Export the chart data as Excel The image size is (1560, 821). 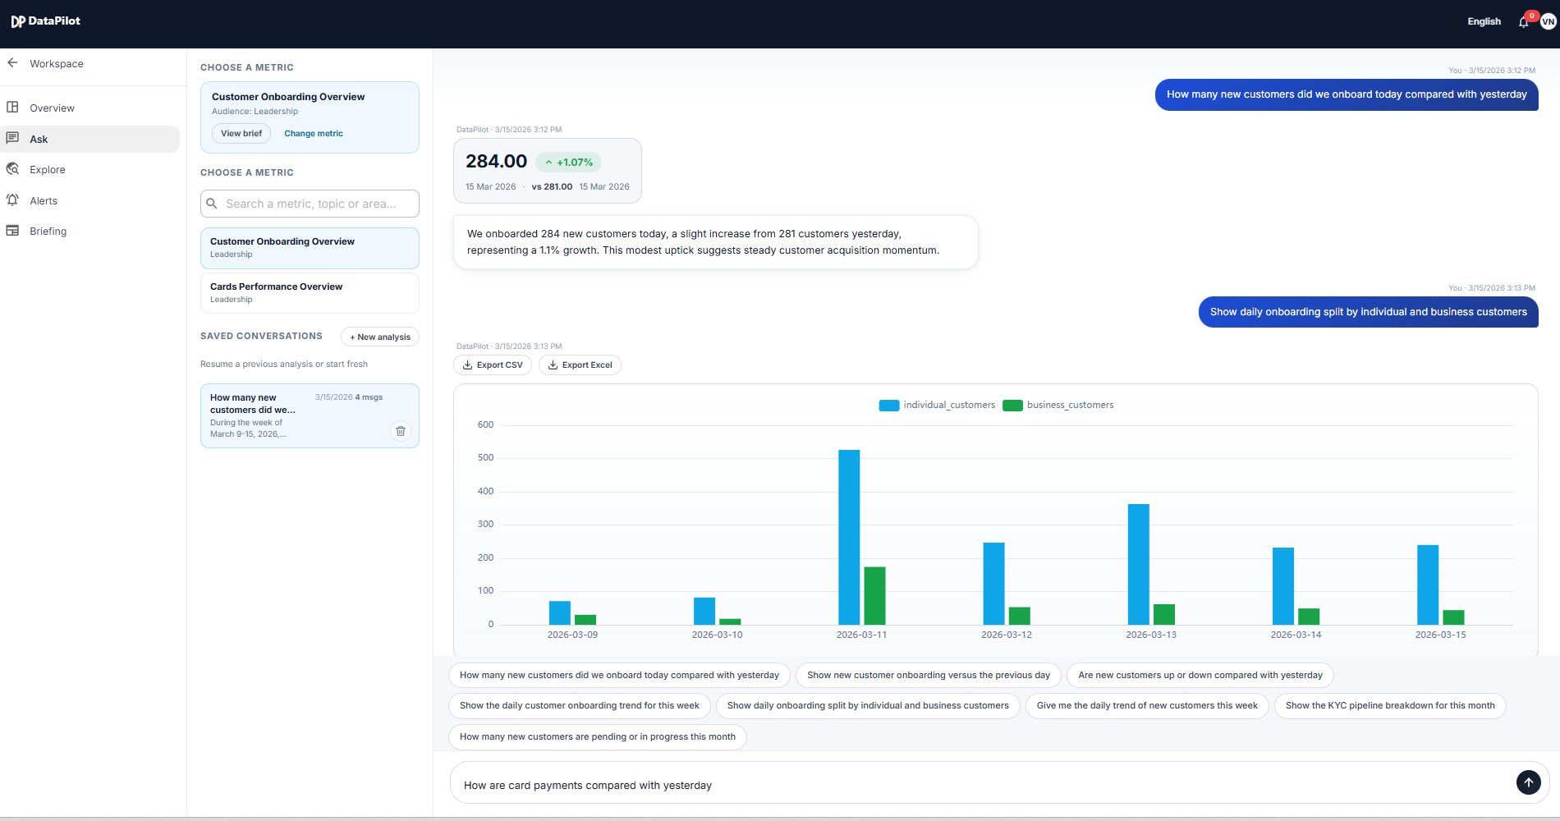click(580, 365)
